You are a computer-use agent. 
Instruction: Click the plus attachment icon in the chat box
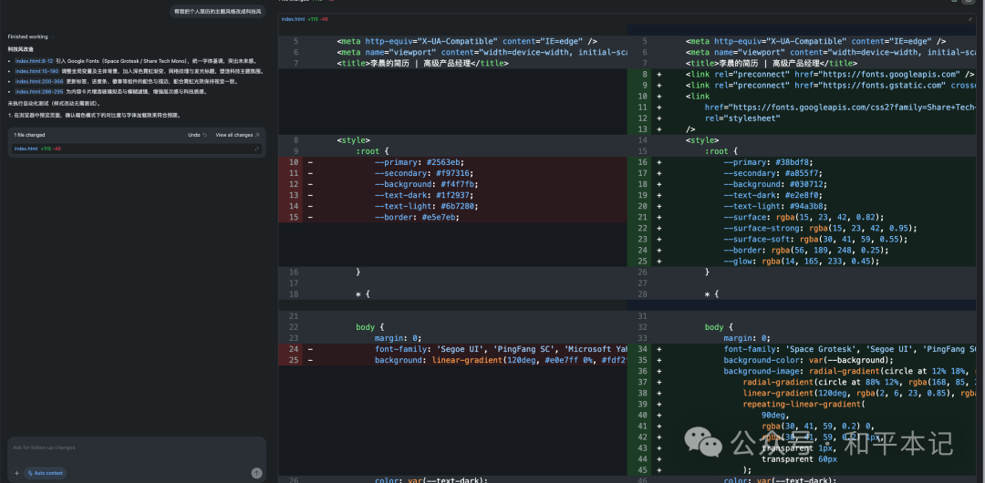tap(16, 473)
